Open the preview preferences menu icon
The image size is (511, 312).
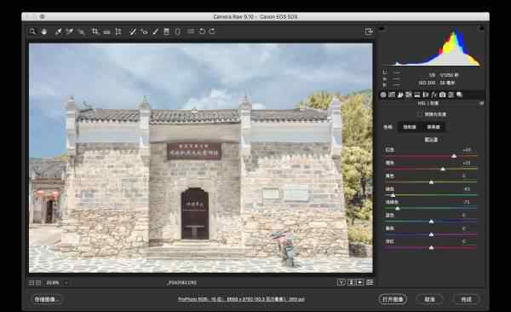370,282
